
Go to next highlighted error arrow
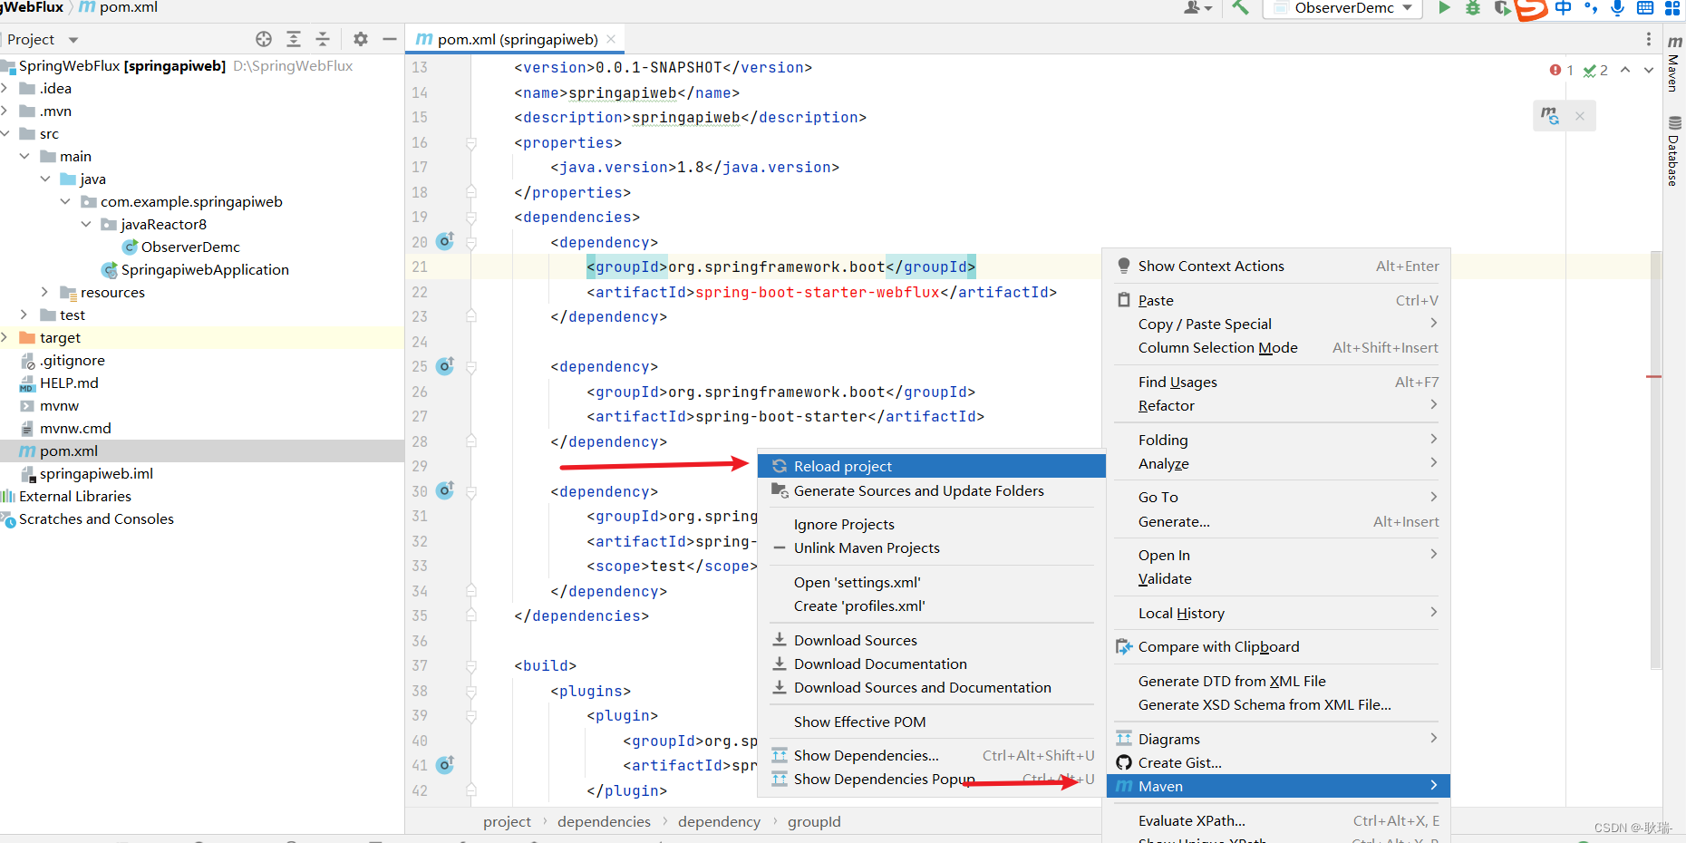[x=1649, y=70]
